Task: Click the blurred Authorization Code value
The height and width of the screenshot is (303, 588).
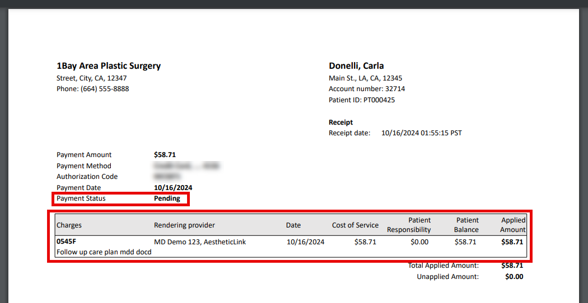Action: tap(167, 177)
